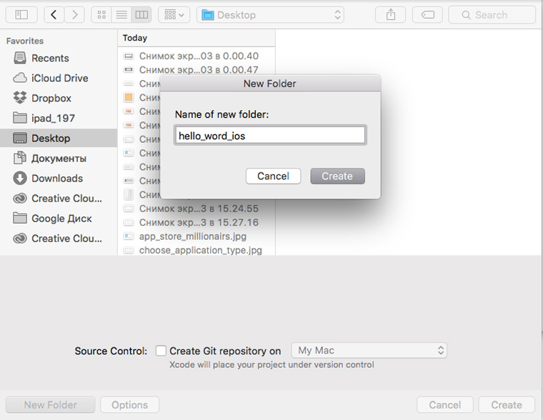Click the ipad_197 folder icon

[x=20, y=118]
